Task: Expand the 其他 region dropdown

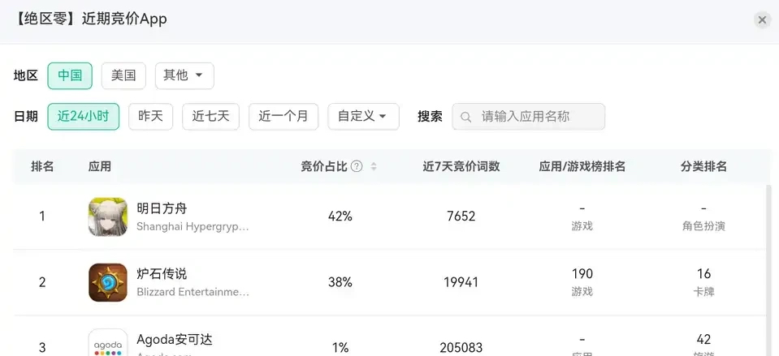Action: (x=184, y=75)
